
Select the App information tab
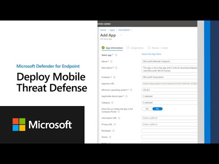112,48
